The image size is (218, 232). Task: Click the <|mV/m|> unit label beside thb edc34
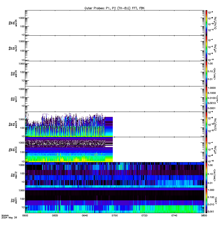(215, 74)
